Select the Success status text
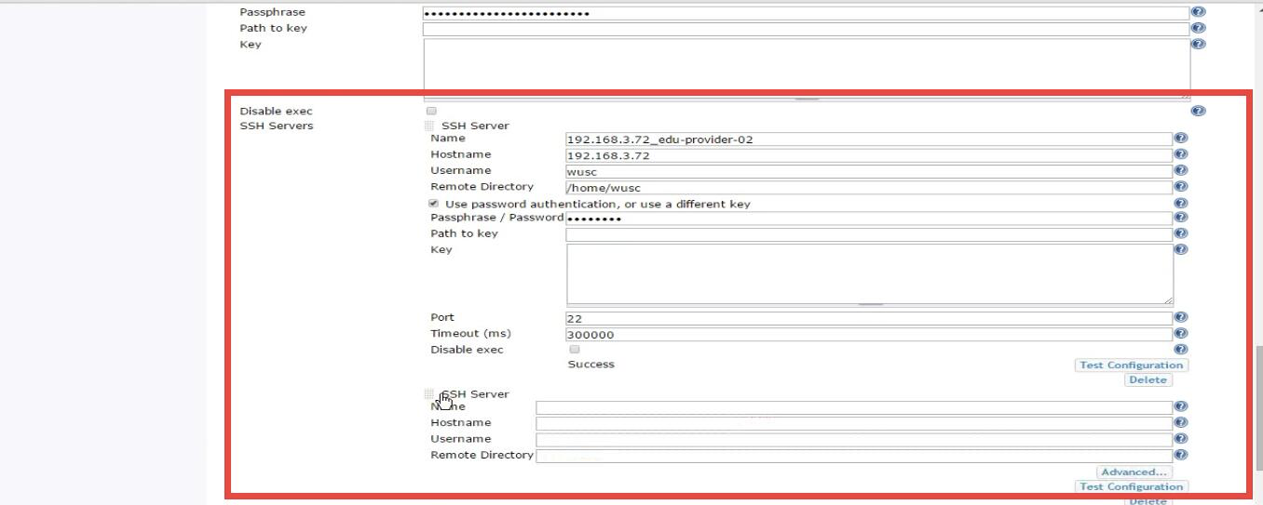 click(x=591, y=365)
